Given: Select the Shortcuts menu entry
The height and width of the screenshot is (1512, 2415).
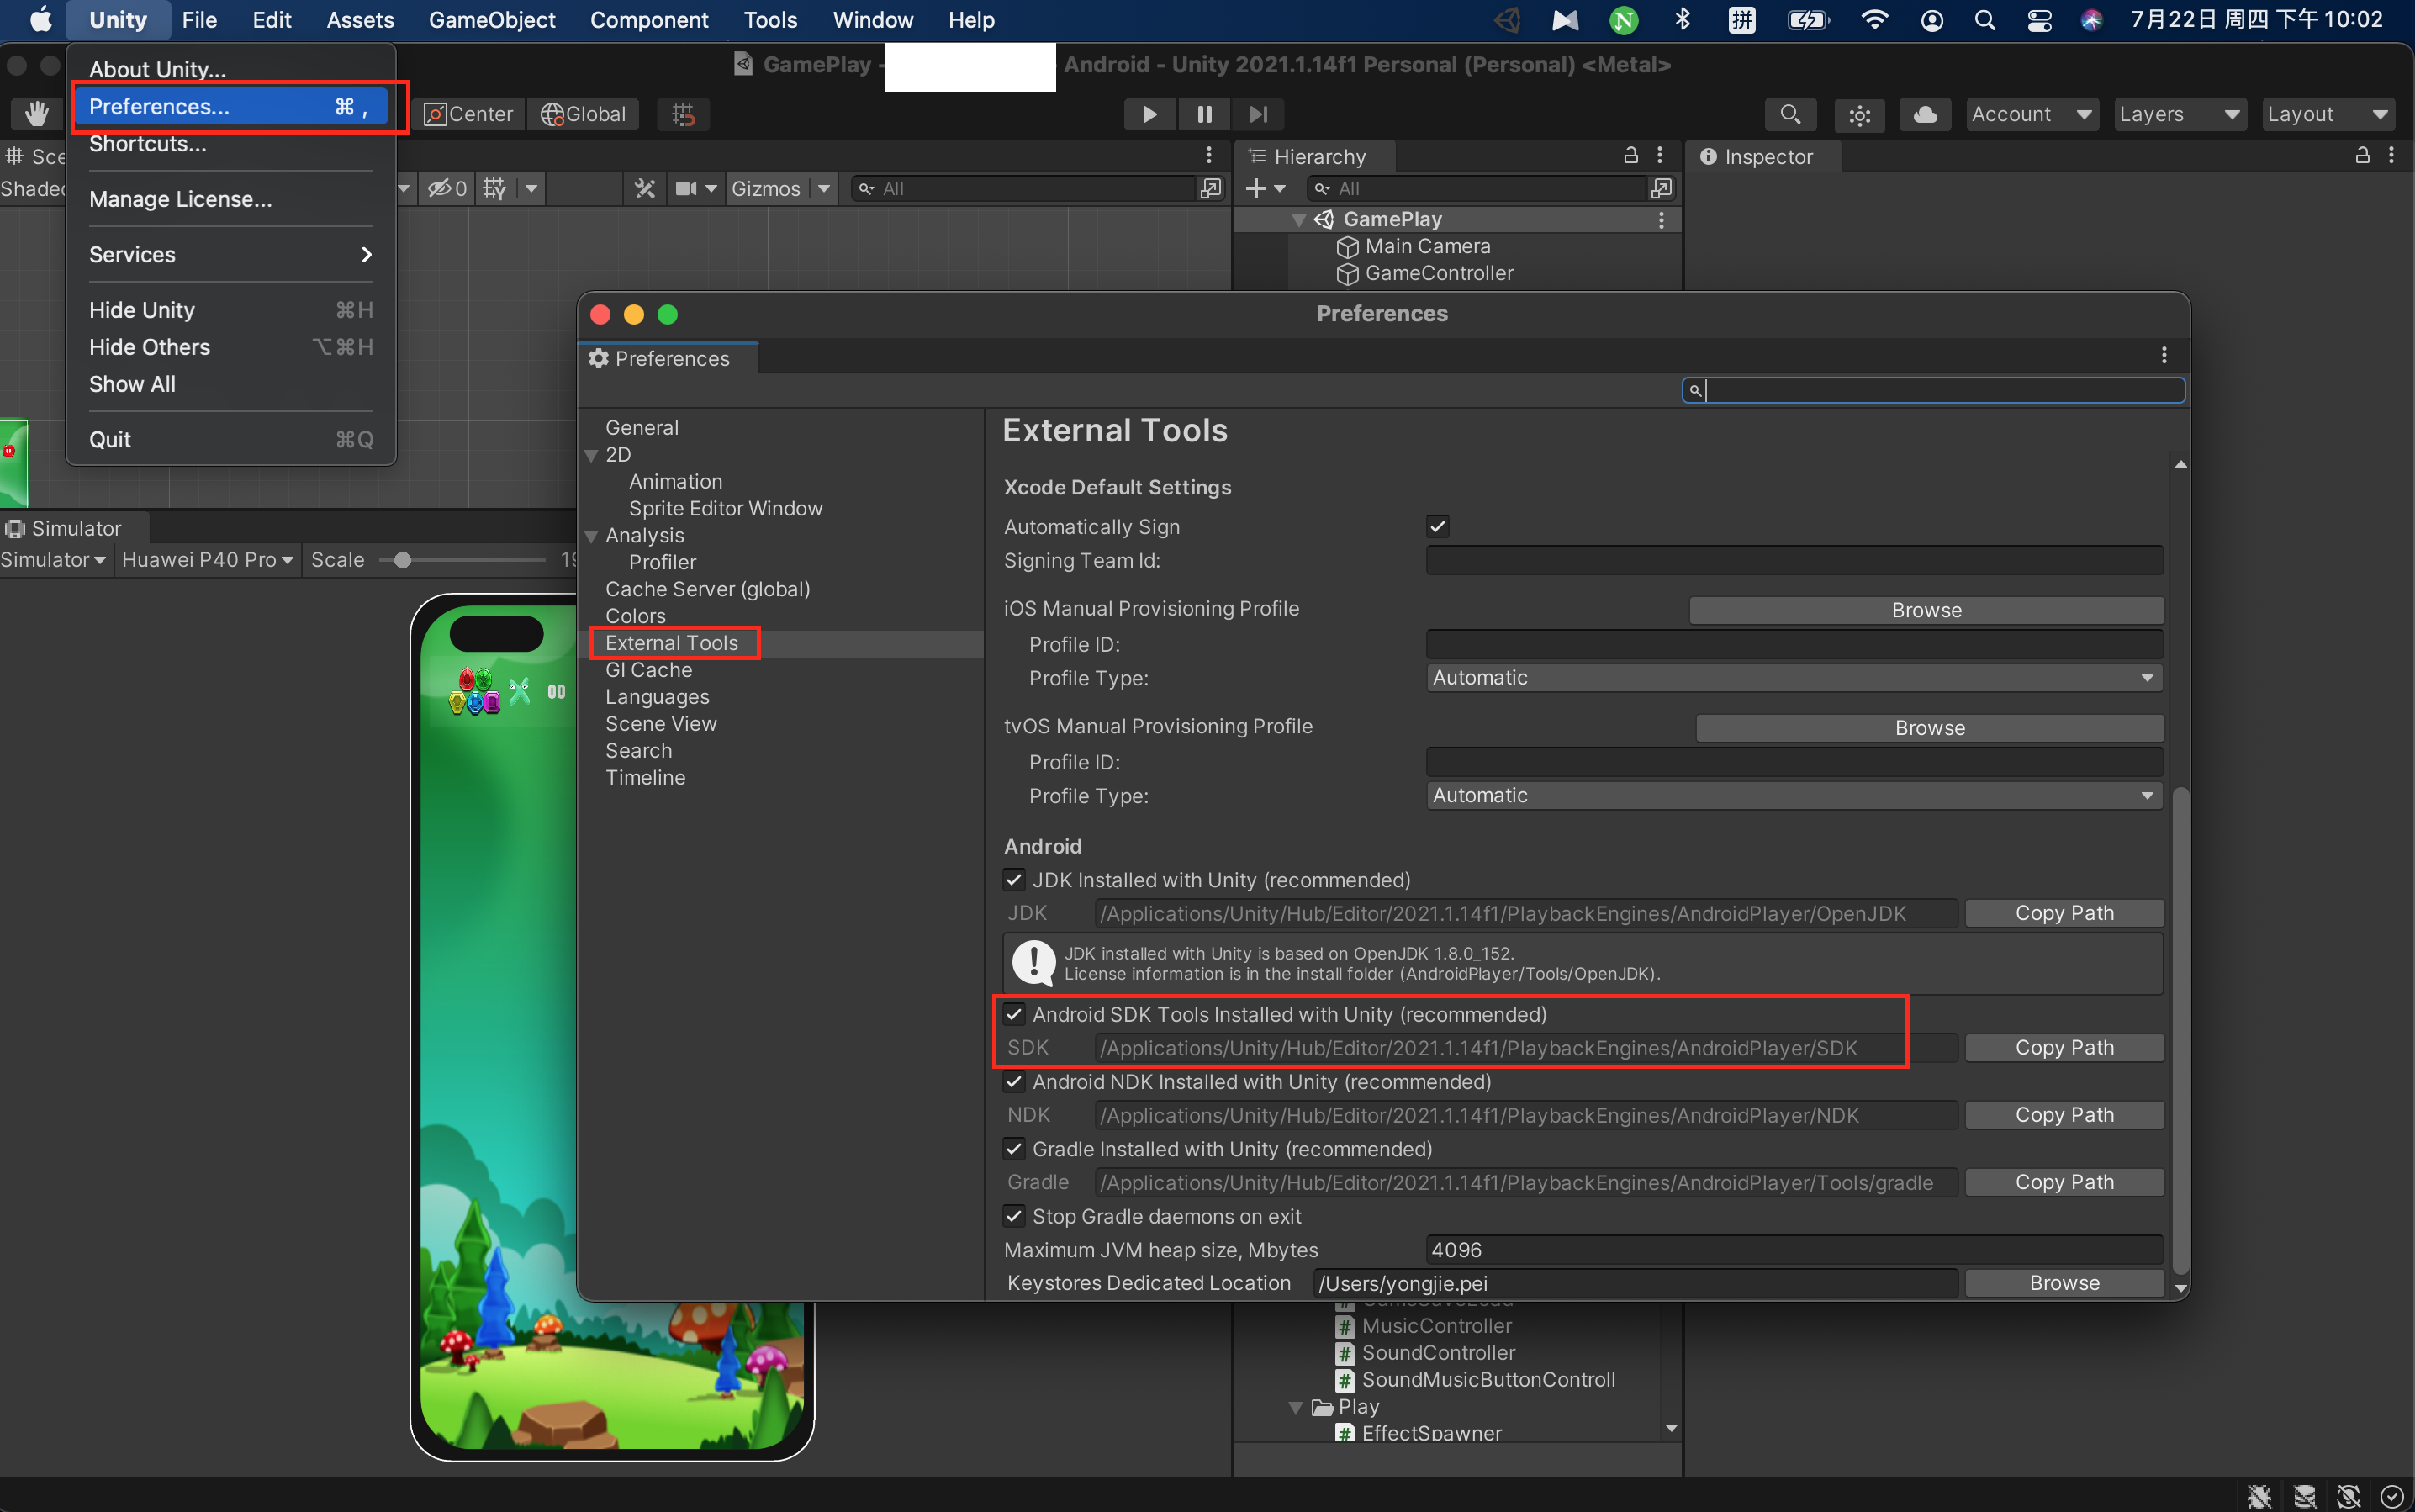Looking at the screenshot, I should tap(148, 144).
